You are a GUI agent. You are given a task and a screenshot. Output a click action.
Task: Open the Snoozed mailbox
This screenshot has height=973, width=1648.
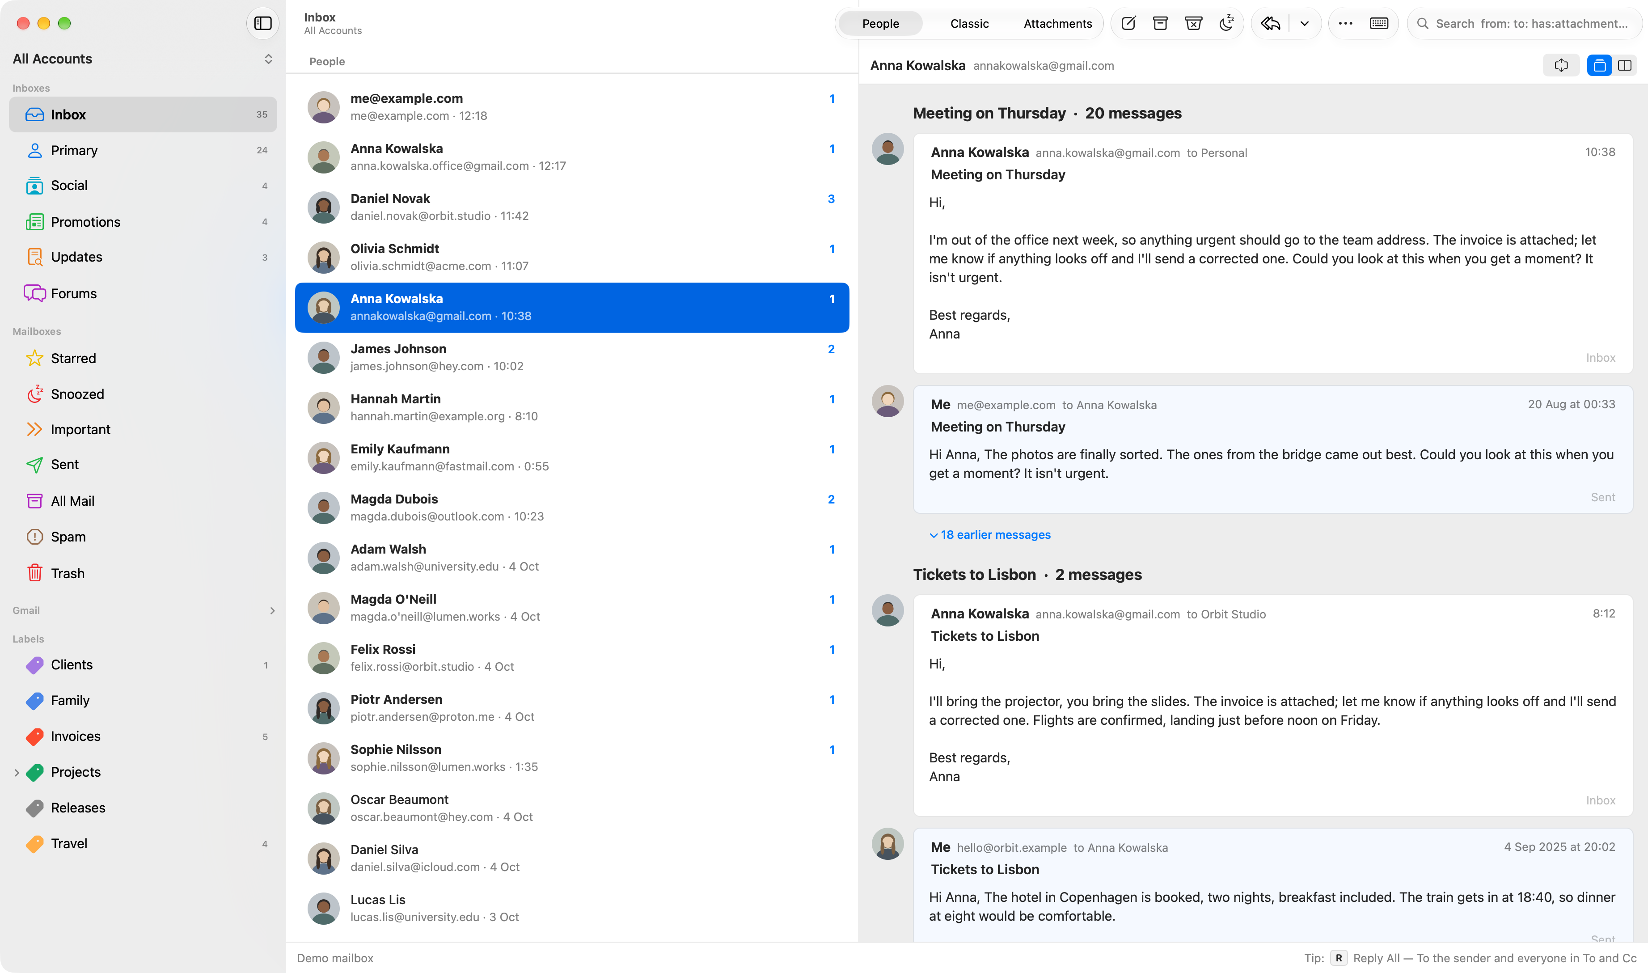pyautogui.click(x=143, y=394)
